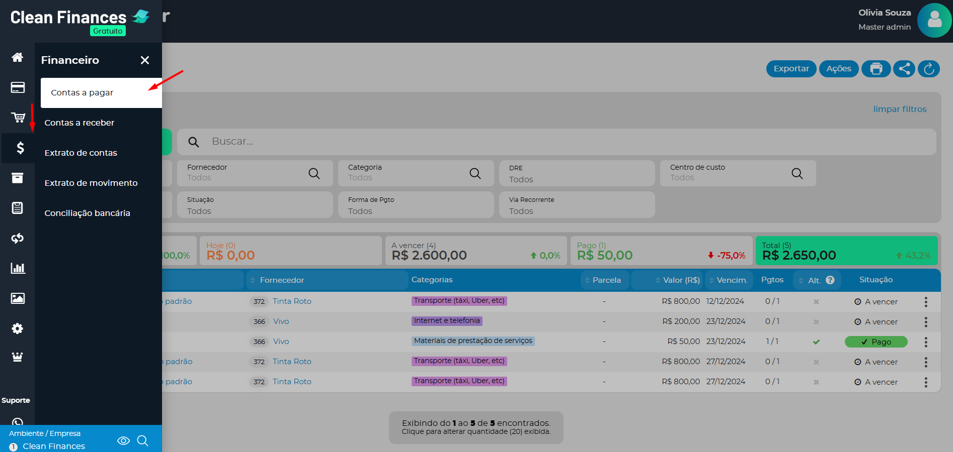This screenshot has height=452, width=953.
Task: Click the settings gear icon
Action: 18,328
